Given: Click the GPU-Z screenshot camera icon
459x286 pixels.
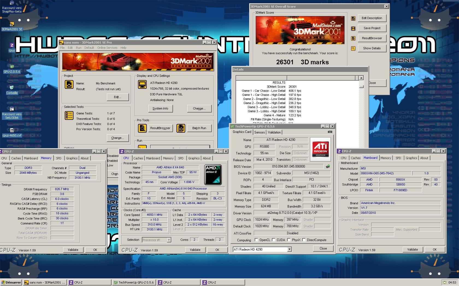Looking at the screenshot, I should coord(330,132).
